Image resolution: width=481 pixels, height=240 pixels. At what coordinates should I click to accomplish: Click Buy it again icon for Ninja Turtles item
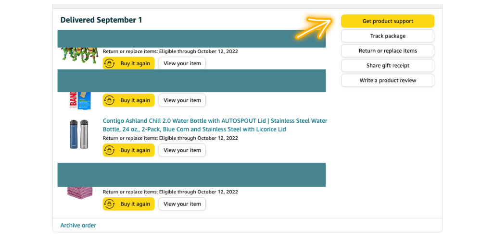(110, 63)
